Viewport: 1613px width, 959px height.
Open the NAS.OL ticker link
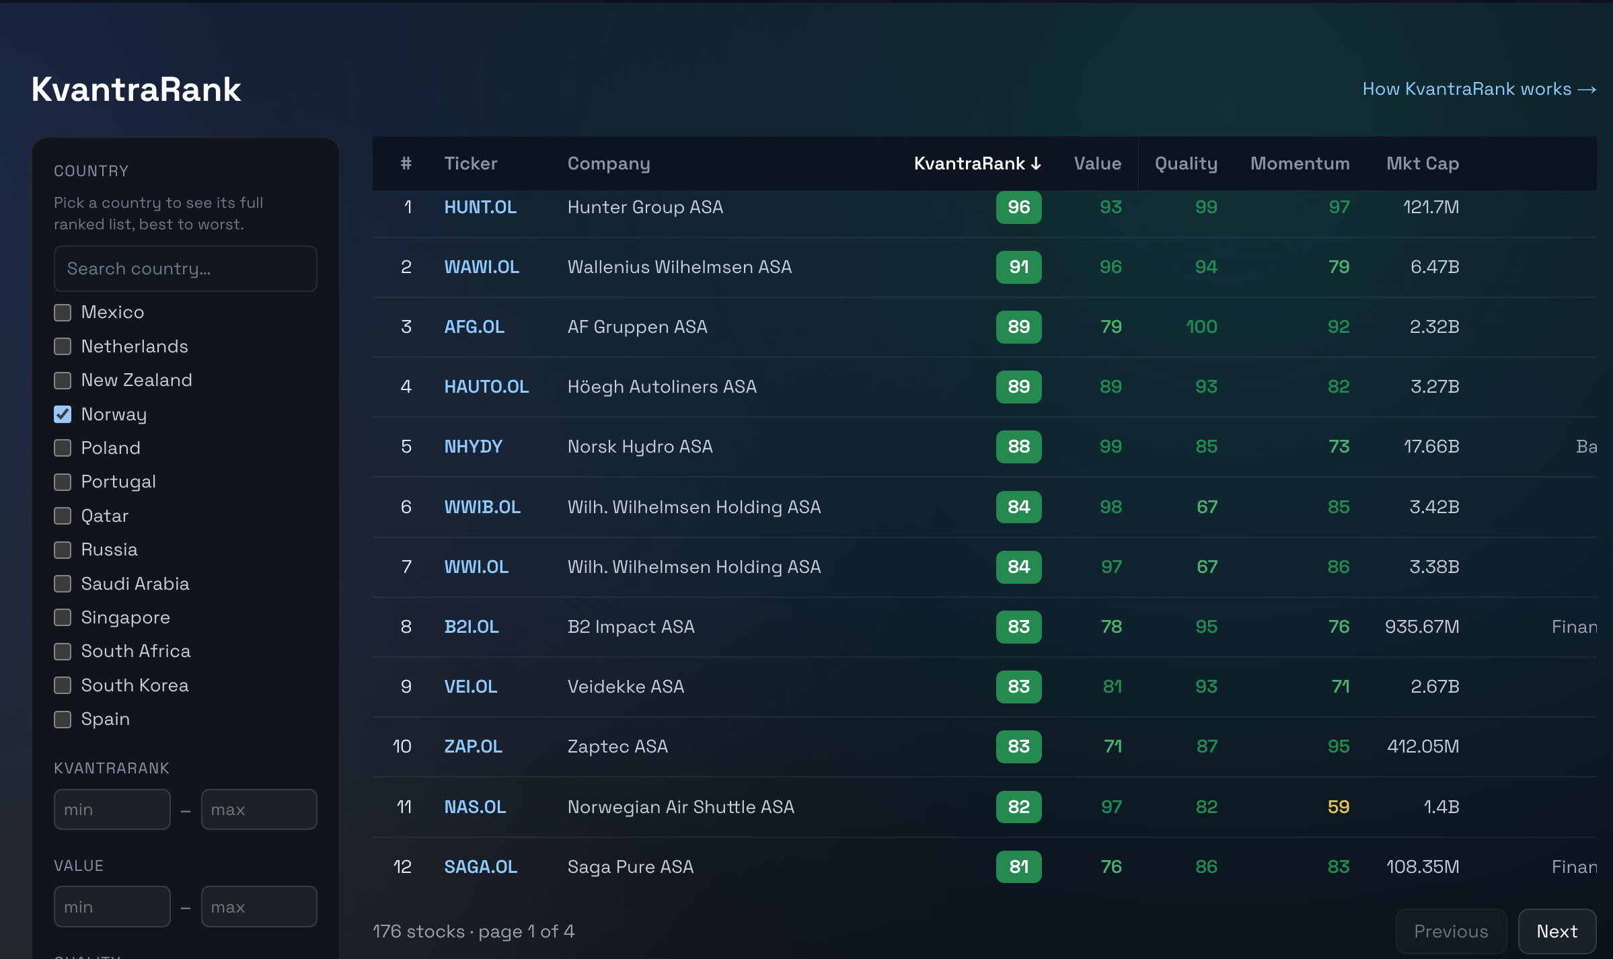(x=475, y=807)
